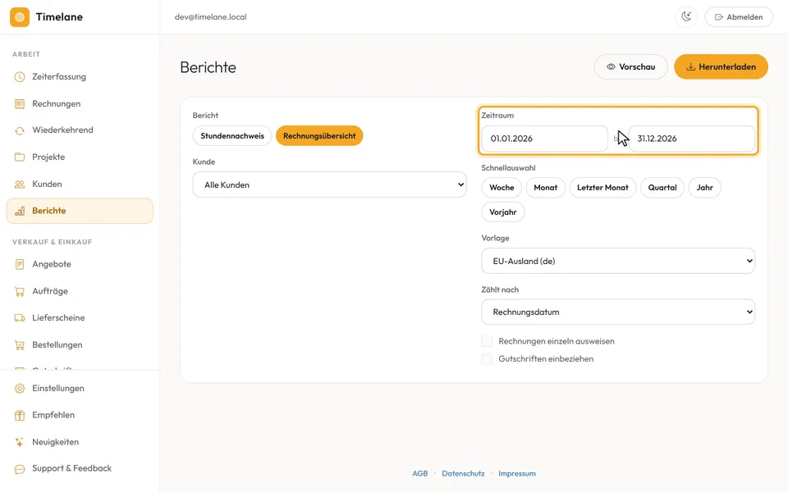
Task: Click the Aufträge cart icon
Action: pyautogui.click(x=20, y=291)
